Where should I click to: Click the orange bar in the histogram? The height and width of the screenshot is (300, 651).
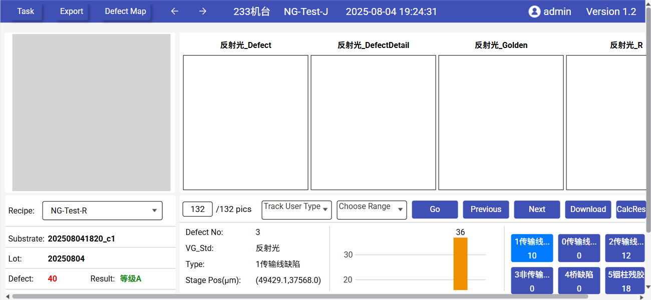pos(460,263)
